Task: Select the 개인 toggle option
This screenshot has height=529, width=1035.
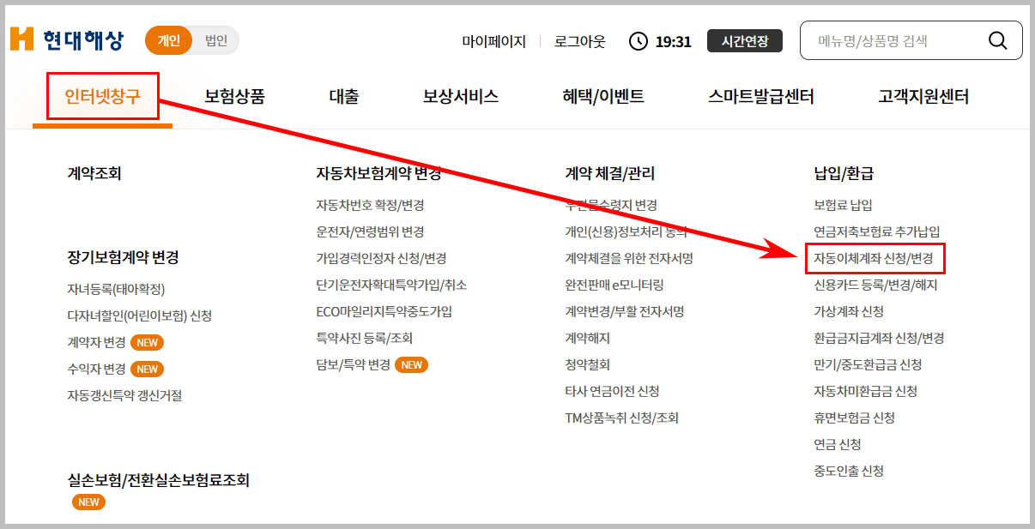Action: (x=168, y=40)
